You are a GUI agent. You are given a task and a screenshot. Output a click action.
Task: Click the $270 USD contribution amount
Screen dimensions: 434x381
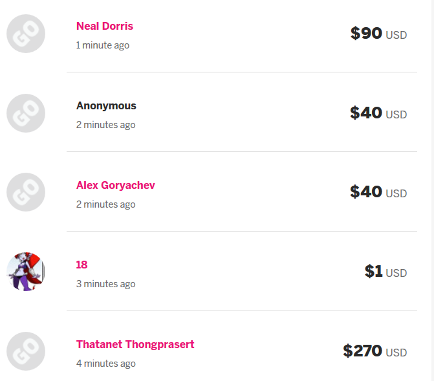click(375, 351)
